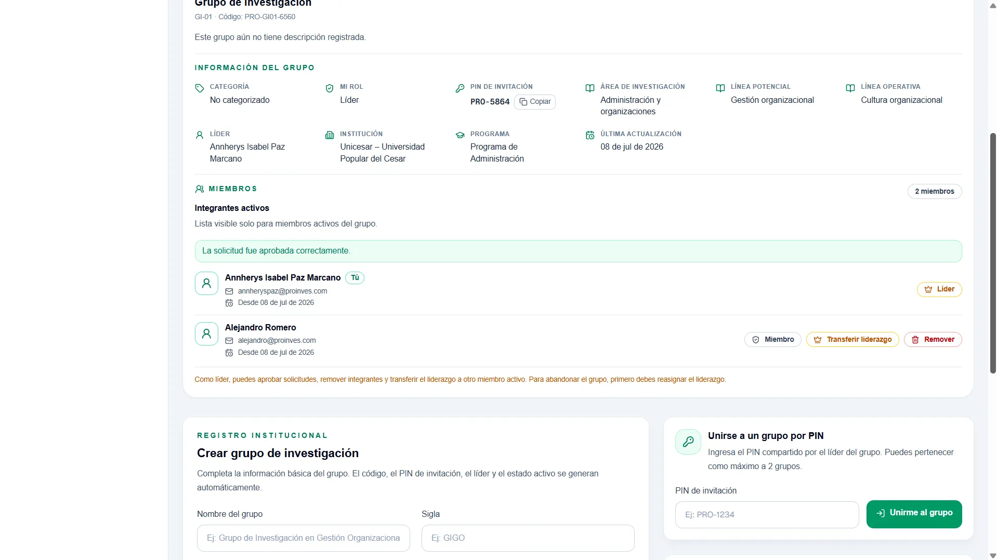997x560 pixels.
Task: Click the group code PRO-GI01-6560 text
Action: point(270,17)
